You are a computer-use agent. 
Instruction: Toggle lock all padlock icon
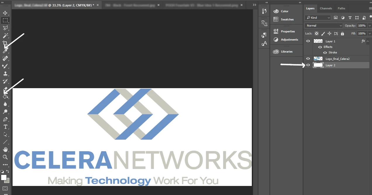[x=342, y=34]
